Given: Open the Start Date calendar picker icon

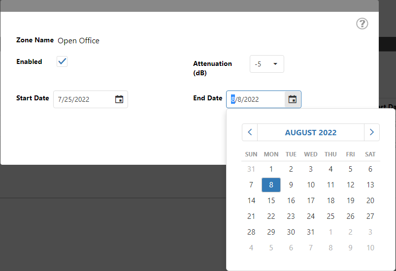Looking at the screenshot, I should coord(119,99).
